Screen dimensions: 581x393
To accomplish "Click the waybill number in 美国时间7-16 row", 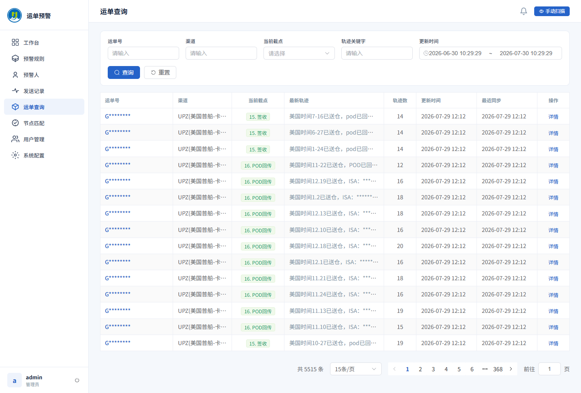I will [x=118, y=116].
